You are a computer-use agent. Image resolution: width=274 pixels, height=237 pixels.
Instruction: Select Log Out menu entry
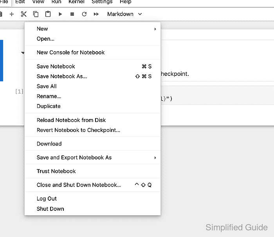tap(92, 199)
